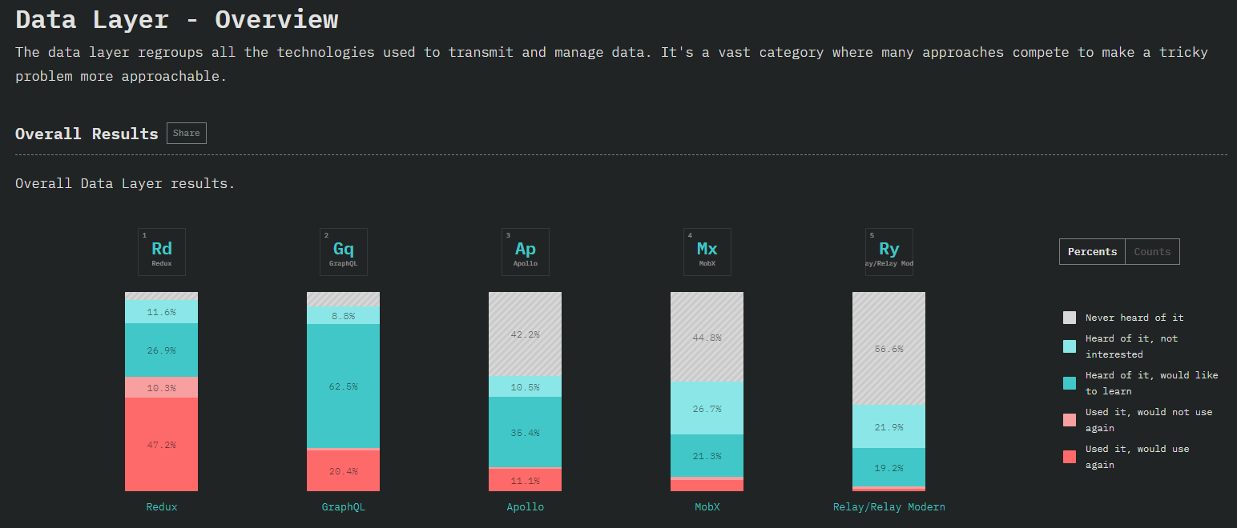Open the MobX label link below chart
Viewport: 1237px width, 528px height.
(707, 507)
